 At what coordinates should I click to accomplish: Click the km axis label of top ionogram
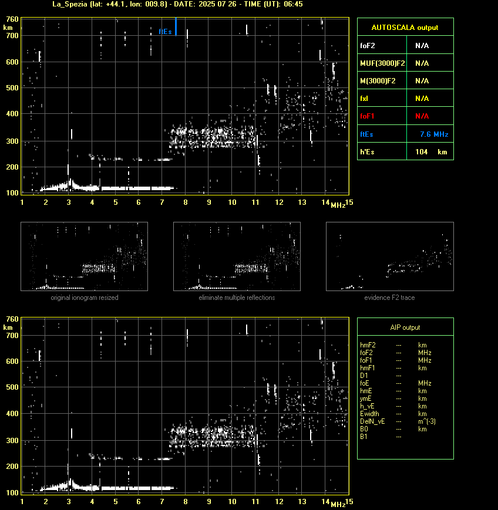(x=8, y=28)
